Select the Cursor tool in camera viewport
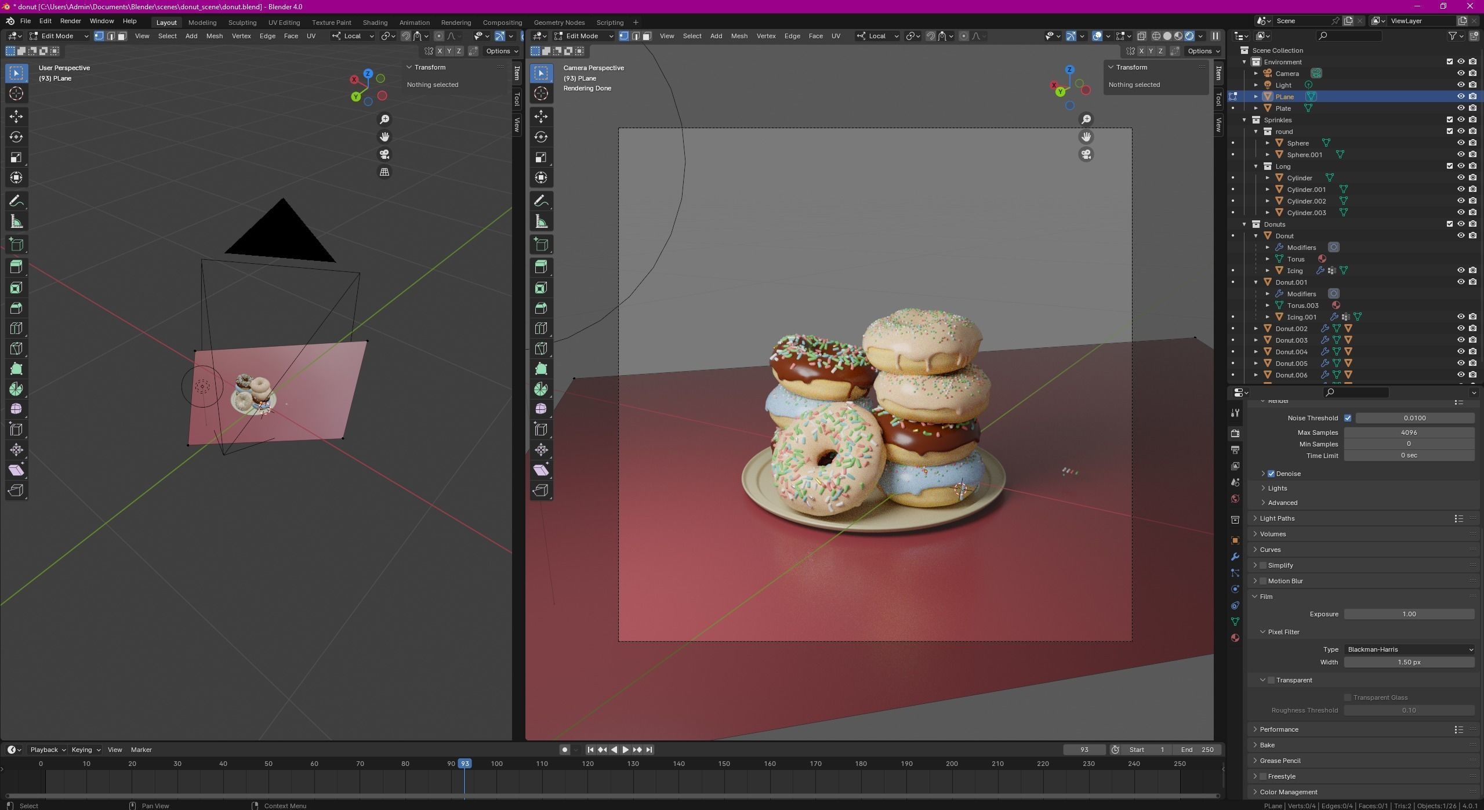 [541, 93]
